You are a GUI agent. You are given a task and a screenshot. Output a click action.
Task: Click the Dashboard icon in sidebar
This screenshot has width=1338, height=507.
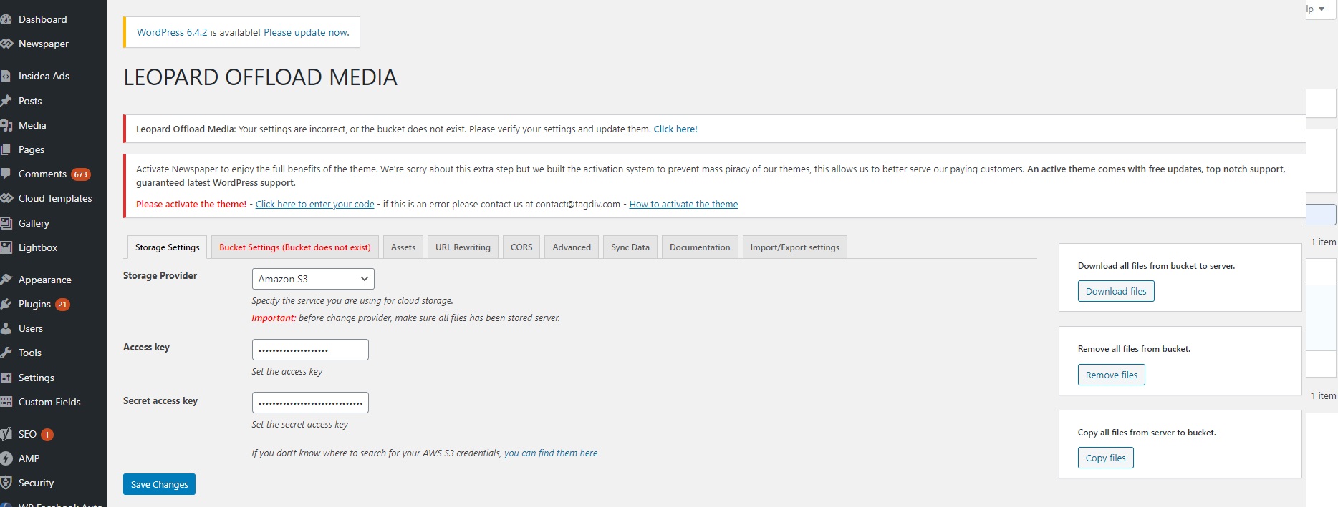6,19
